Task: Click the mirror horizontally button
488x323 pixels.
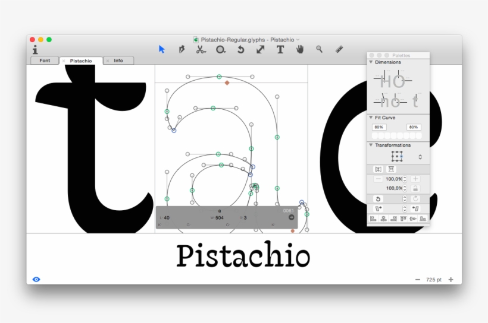Action: pos(378,169)
